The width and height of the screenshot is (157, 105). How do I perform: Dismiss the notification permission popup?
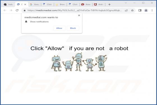(79, 15)
